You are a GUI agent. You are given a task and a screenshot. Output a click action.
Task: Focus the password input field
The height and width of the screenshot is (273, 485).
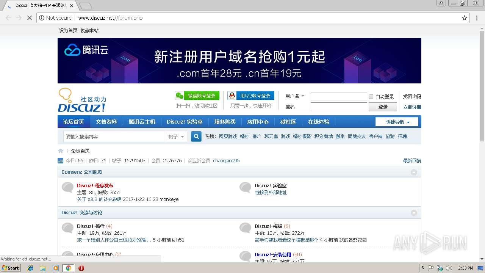(339, 107)
